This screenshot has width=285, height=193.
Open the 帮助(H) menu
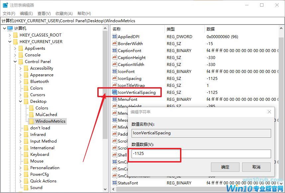84,13
